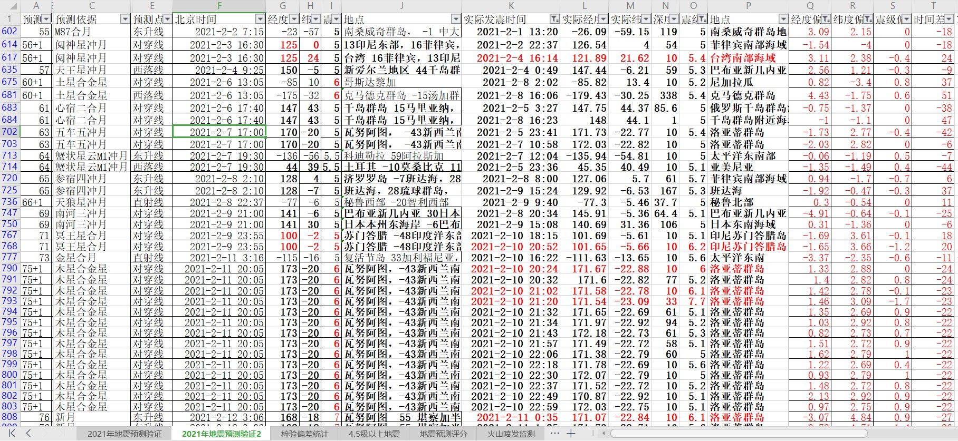Select the column K header
Screen dimensions: 958x441
pos(511,6)
